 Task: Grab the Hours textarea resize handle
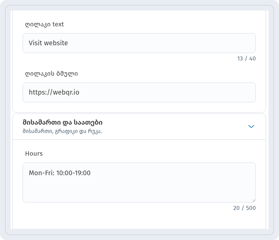pyautogui.click(x=254, y=200)
